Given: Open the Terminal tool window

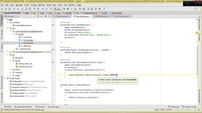Looking at the screenshot, I should point(40,107).
